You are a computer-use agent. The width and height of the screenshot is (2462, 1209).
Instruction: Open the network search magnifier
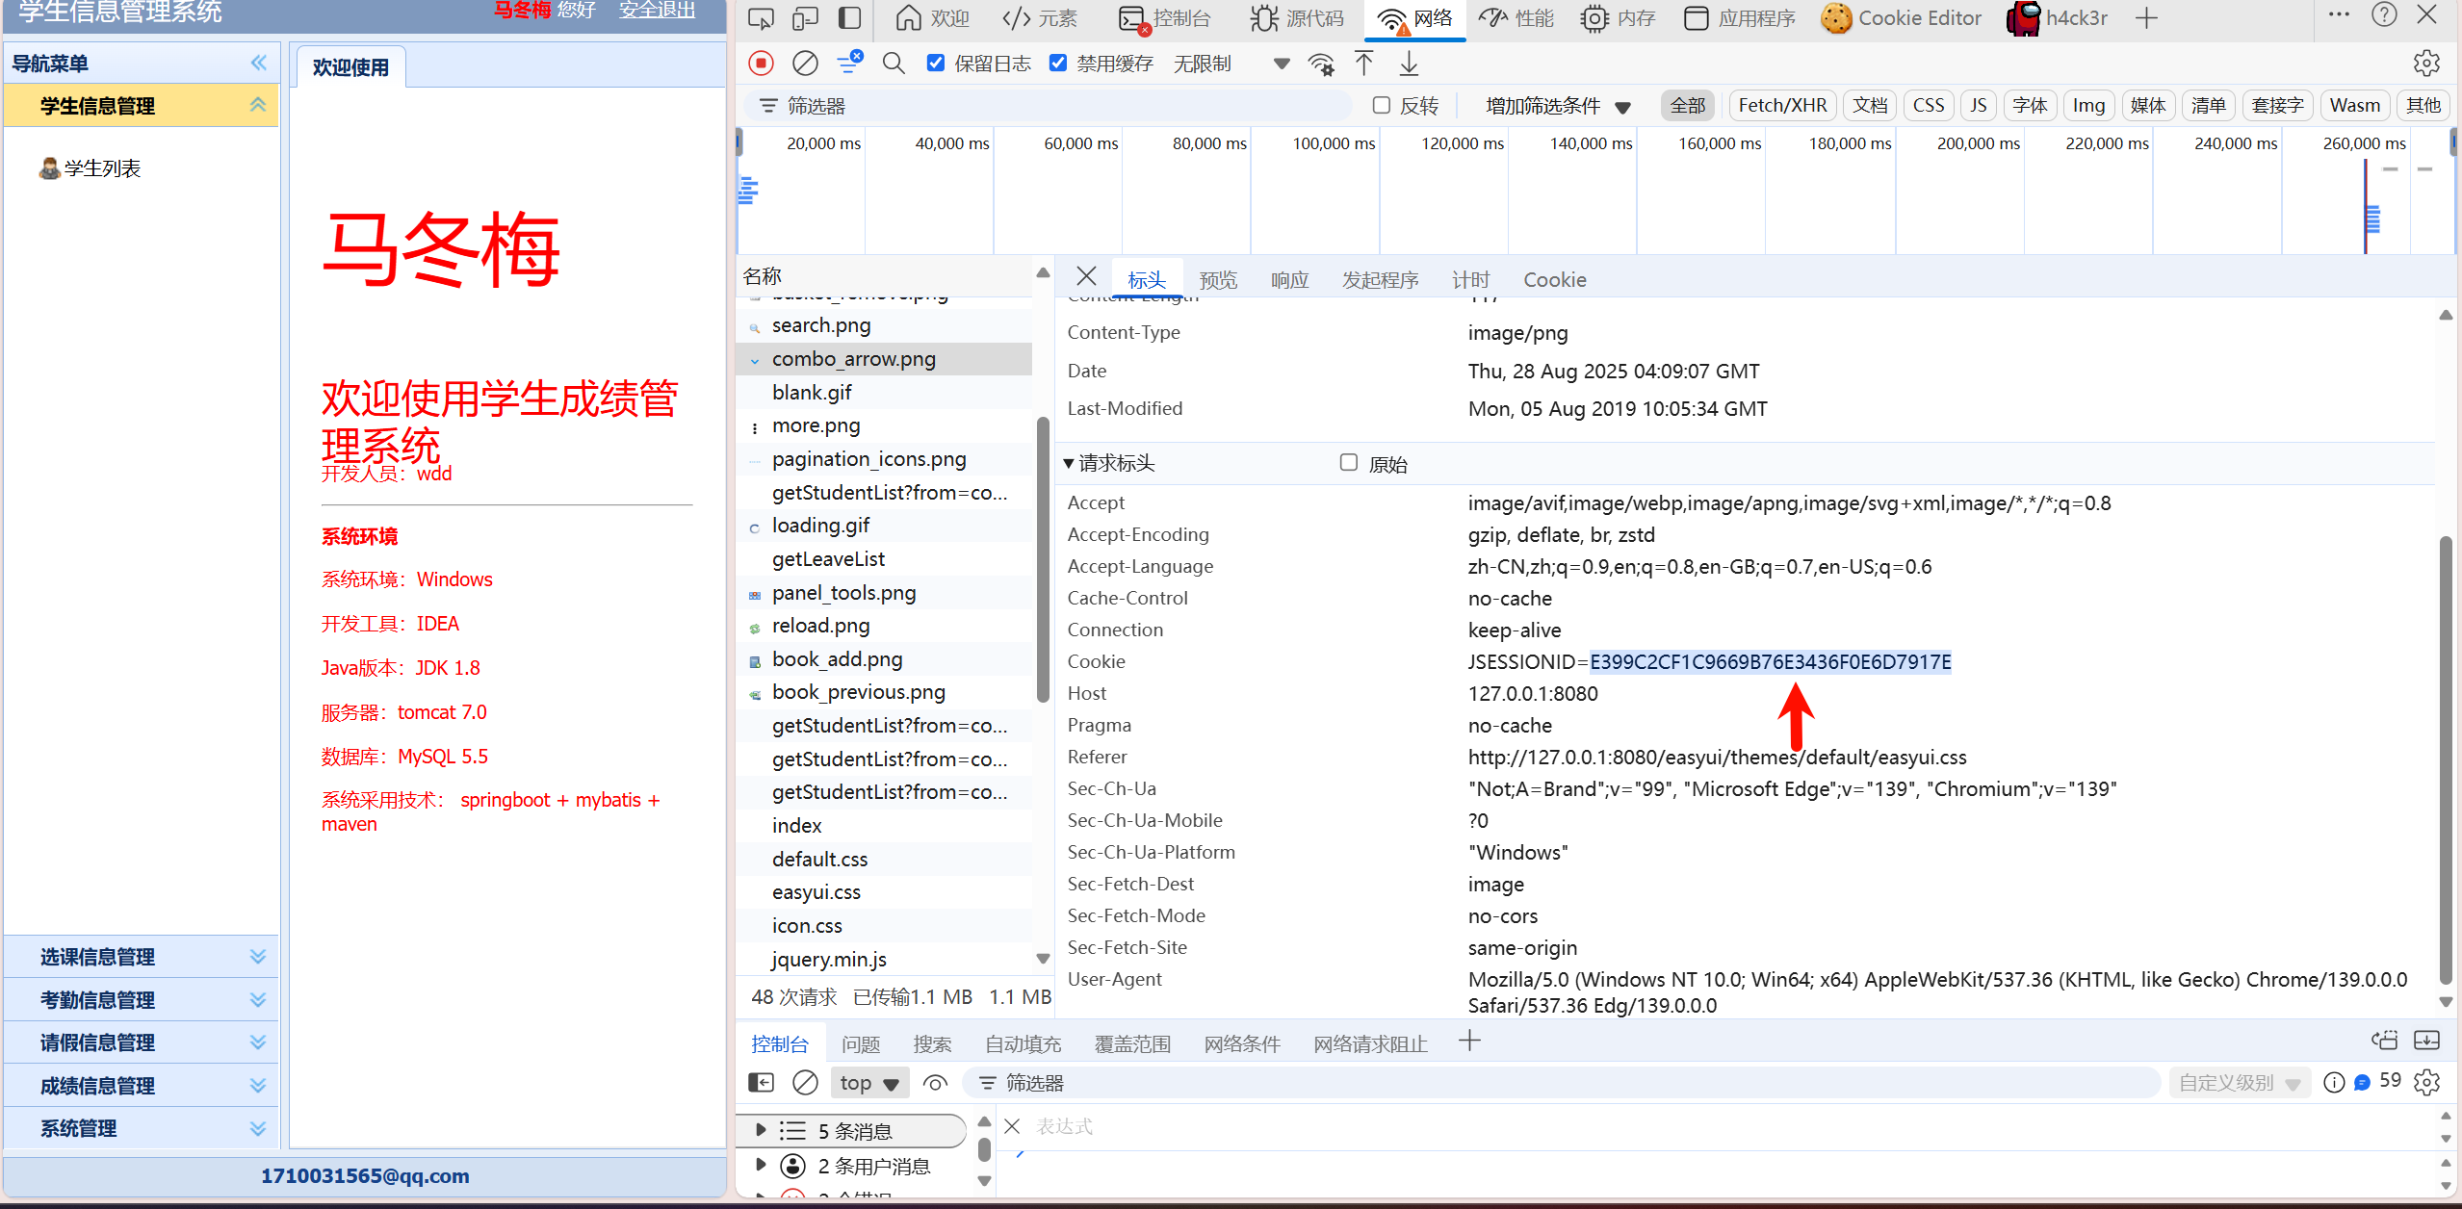coord(894,64)
